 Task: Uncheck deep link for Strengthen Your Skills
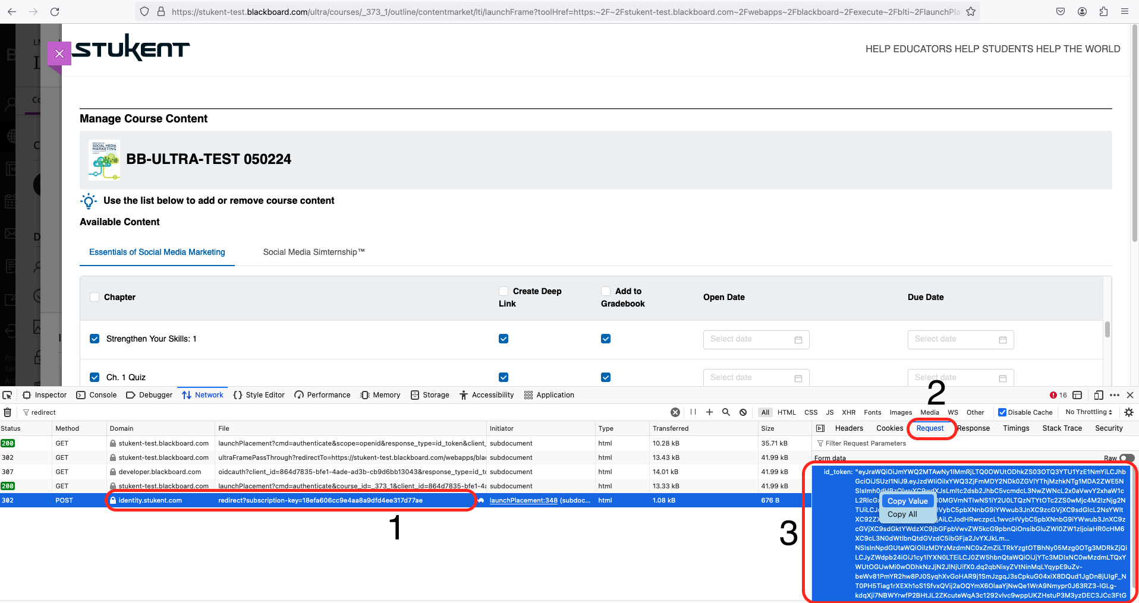click(504, 339)
